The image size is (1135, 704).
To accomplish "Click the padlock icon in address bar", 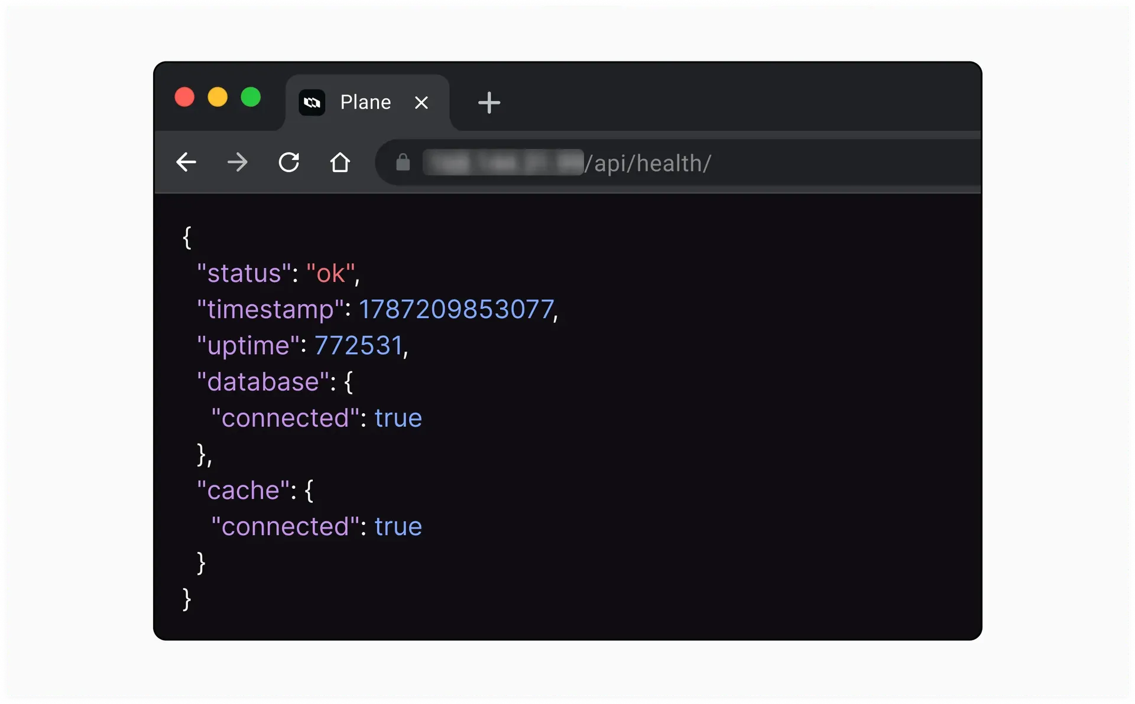I will [x=403, y=162].
